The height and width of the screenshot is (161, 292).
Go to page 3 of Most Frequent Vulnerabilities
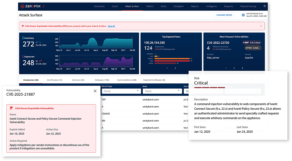(242, 68)
